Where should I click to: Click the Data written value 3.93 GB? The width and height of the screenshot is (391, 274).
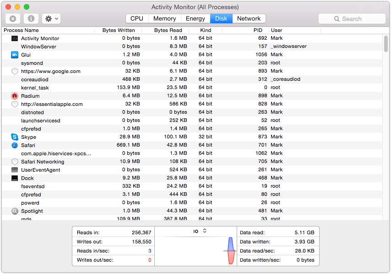(x=304, y=242)
